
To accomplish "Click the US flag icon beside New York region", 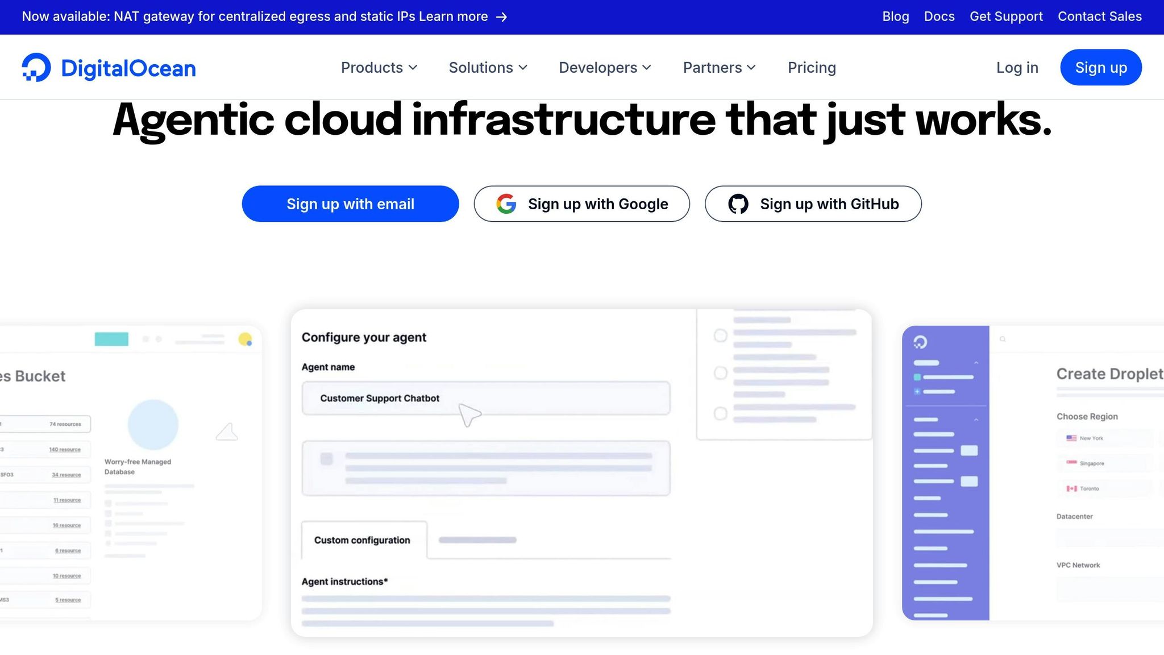I will (x=1071, y=438).
